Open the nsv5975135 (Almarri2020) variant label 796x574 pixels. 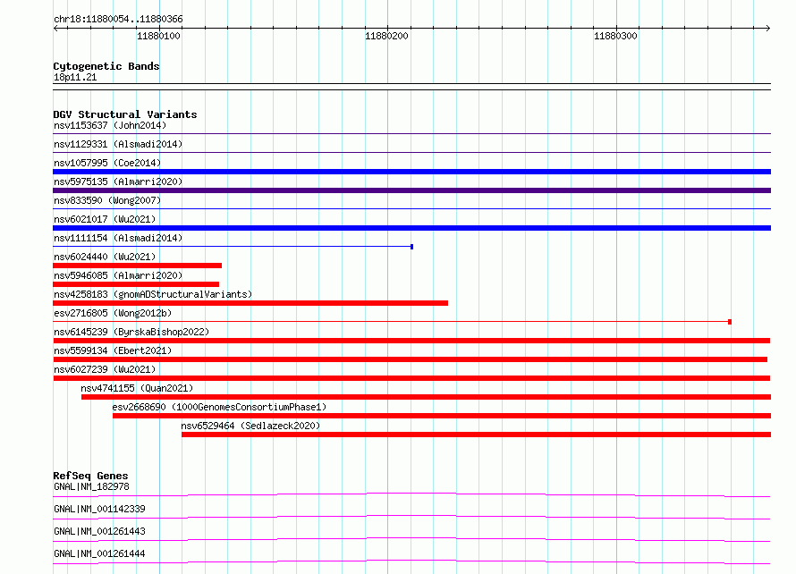click(118, 181)
